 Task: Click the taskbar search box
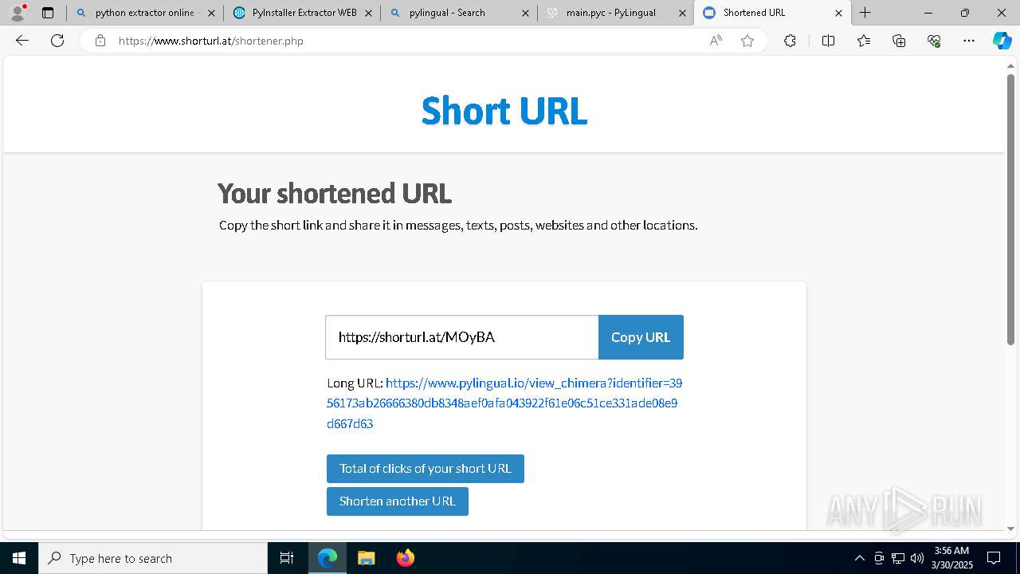(153, 558)
